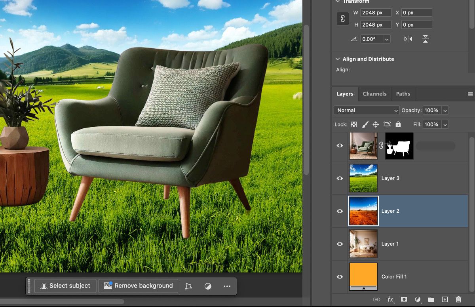This screenshot has width=475, height=307.
Task: Edit the X position field
Action: pos(416,13)
